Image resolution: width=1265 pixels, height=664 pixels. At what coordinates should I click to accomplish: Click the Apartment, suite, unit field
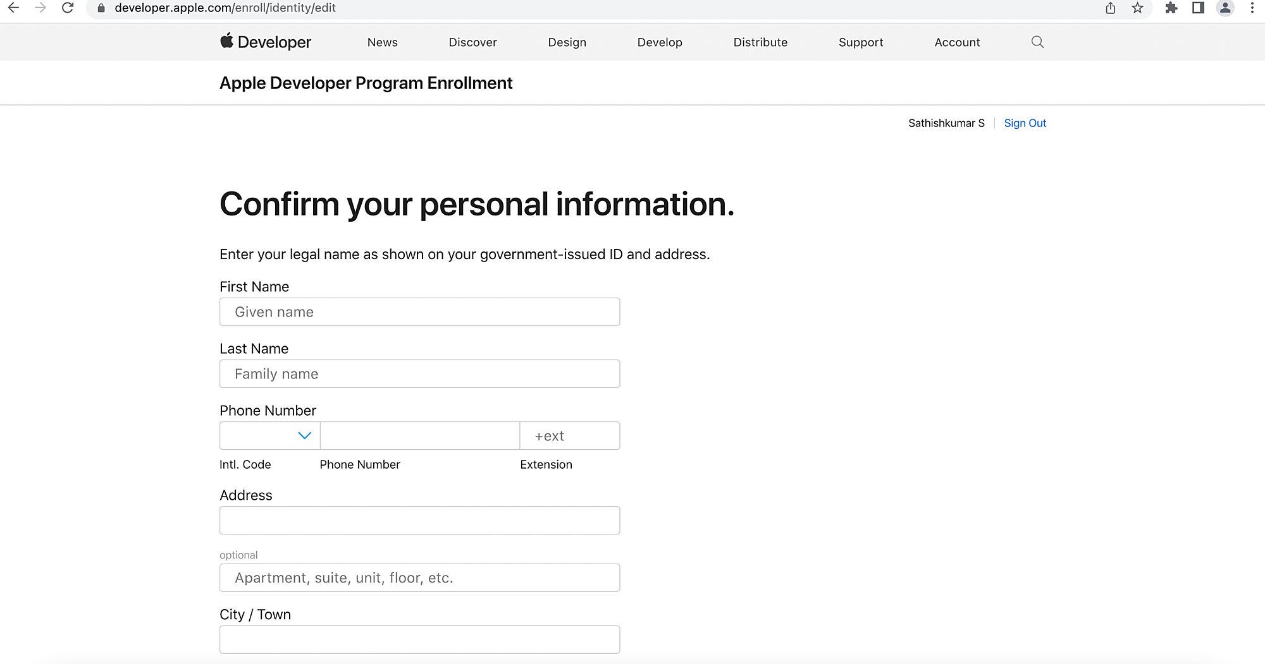pyautogui.click(x=419, y=578)
